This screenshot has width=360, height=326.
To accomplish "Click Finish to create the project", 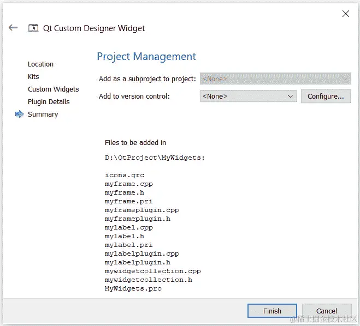I will pos(272,311).
